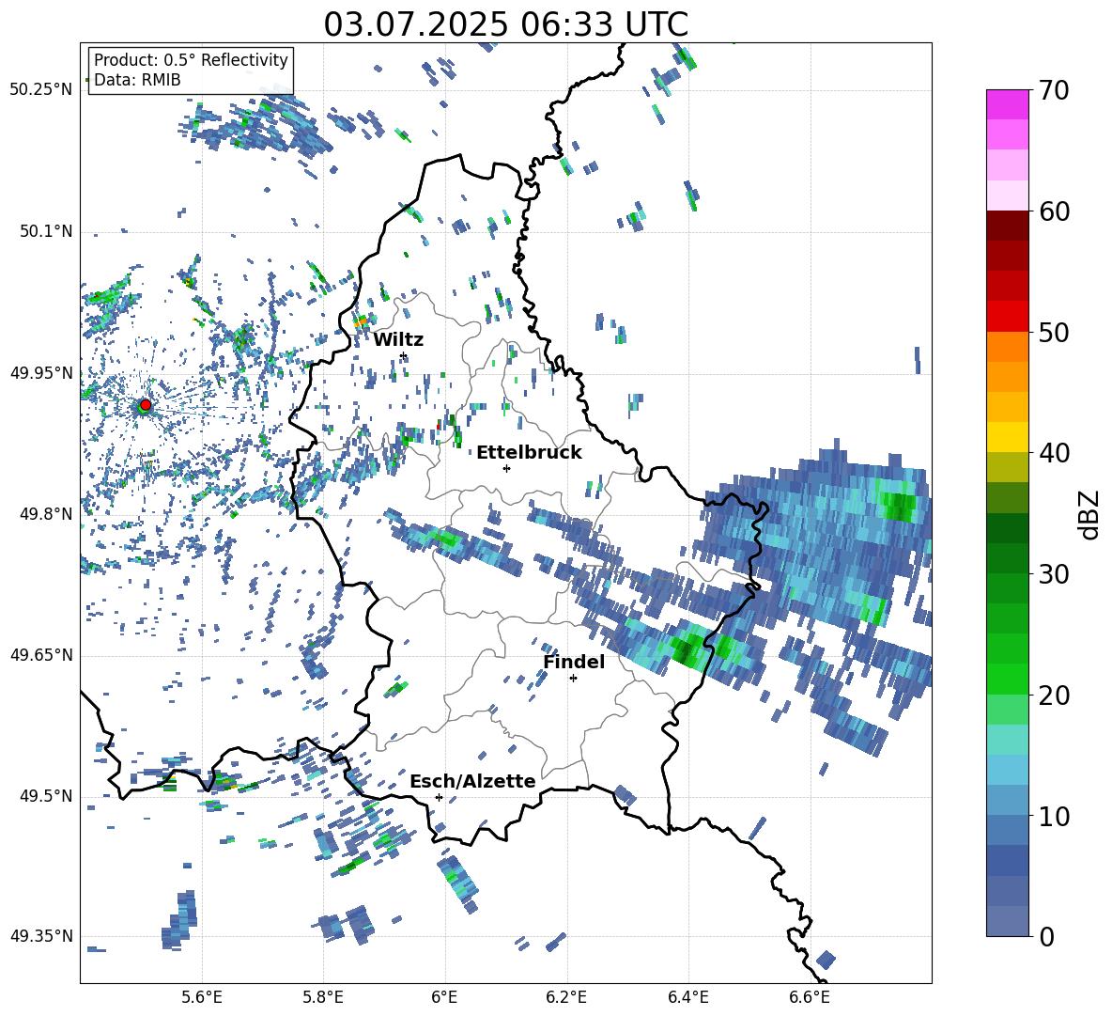
Task: Click the Esch/Alzette station cross marker
Action: (x=439, y=797)
